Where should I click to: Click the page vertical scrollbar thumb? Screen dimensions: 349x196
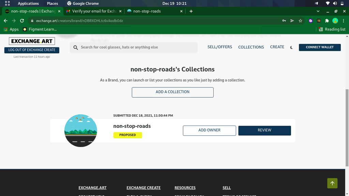347,128
